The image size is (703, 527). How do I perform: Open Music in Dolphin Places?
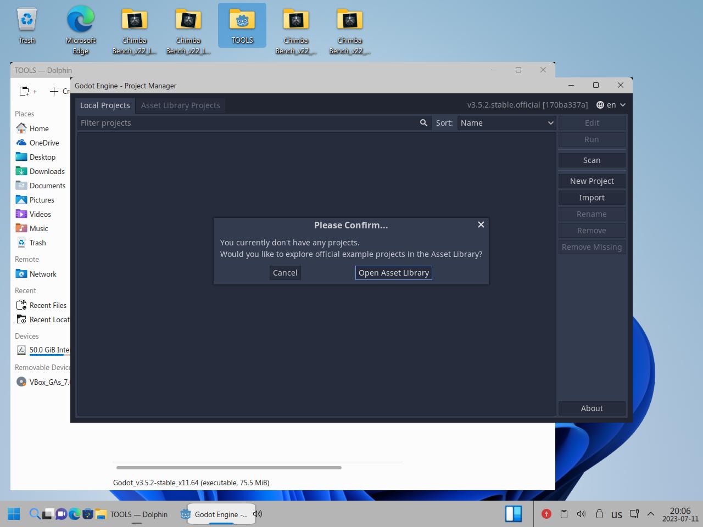point(40,228)
